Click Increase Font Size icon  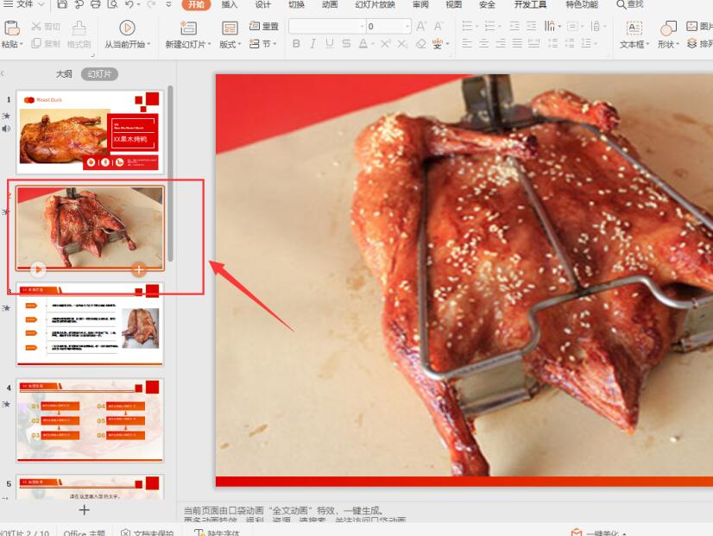point(421,27)
